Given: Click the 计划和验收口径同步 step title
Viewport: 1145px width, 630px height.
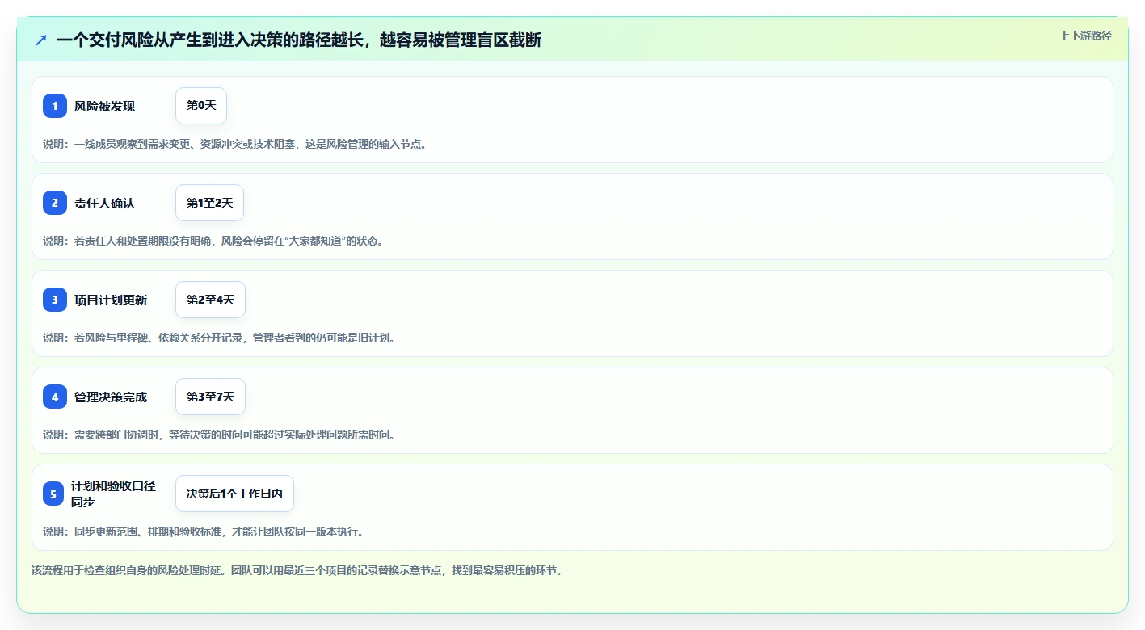Looking at the screenshot, I should pos(113,493).
